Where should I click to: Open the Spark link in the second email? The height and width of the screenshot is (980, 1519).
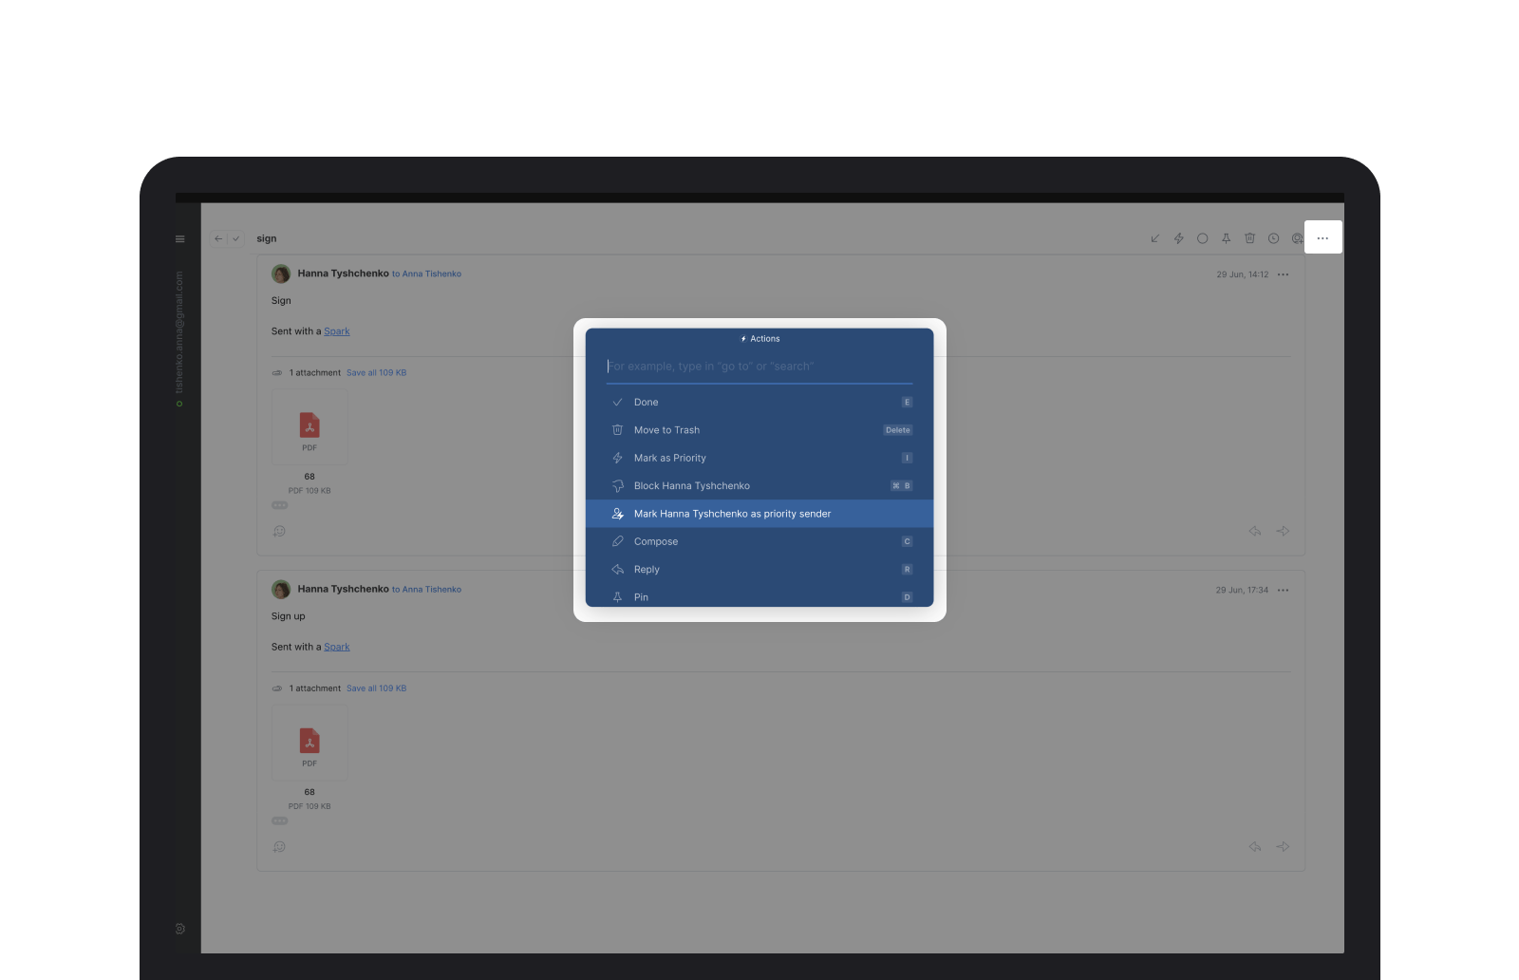(336, 647)
